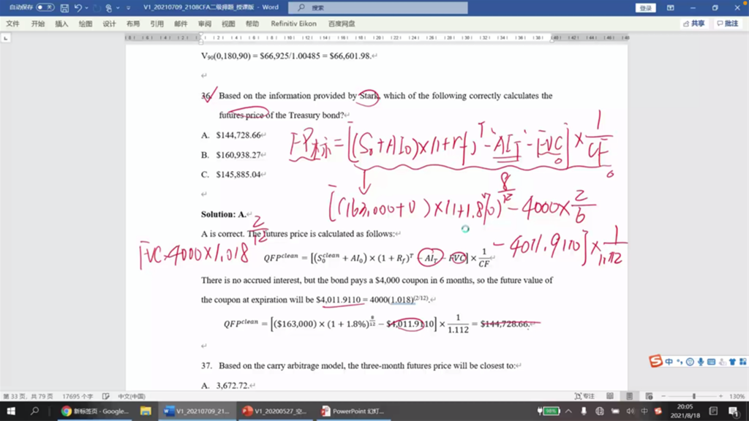Switch to 'PowerPoint 幻灯...' taskbar item
The height and width of the screenshot is (421, 749).
(353, 411)
